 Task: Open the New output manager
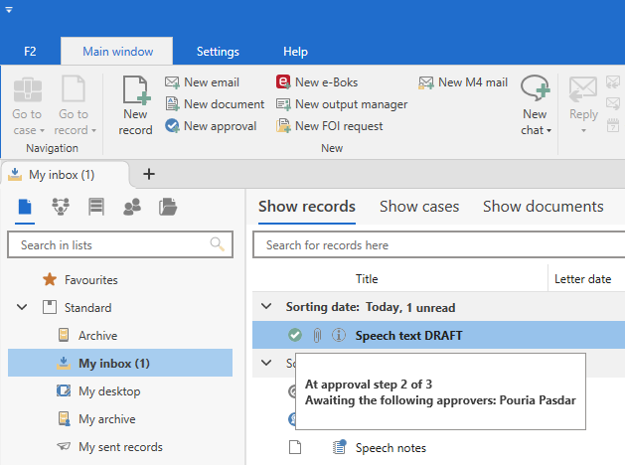pyautogui.click(x=341, y=104)
